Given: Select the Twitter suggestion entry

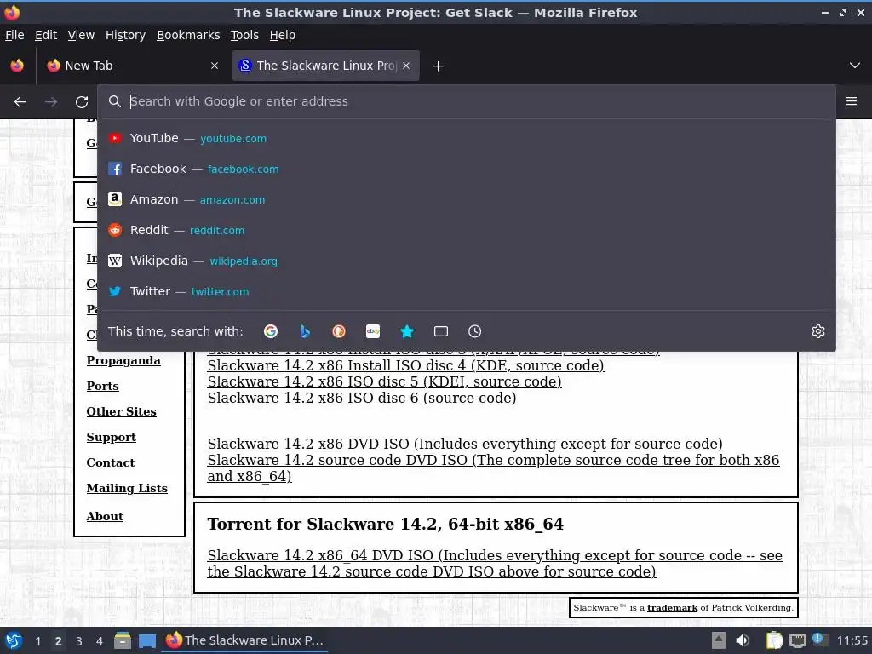Looking at the screenshot, I should coord(467,291).
